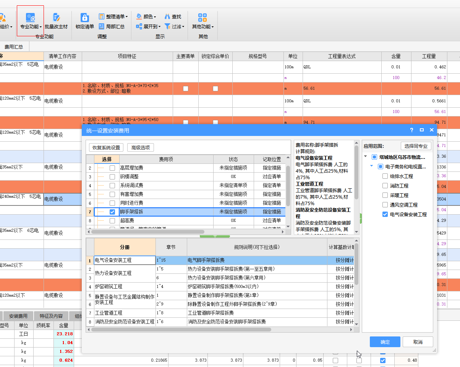The height and width of the screenshot is (367, 460).
Task: Click the 炉窑砌筑脚手架搭拆费(500m3以内) rule cell
Action: [257, 286]
